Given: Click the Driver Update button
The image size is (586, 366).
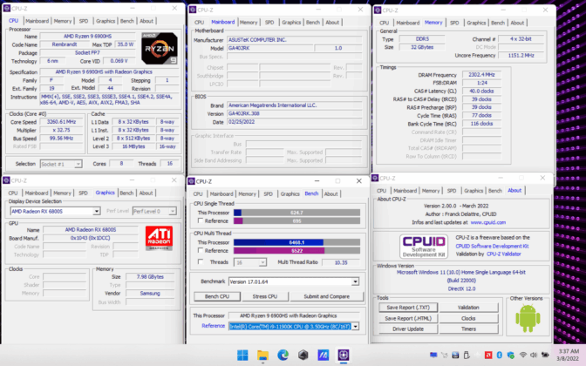Looking at the screenshot, I should 408,329.
